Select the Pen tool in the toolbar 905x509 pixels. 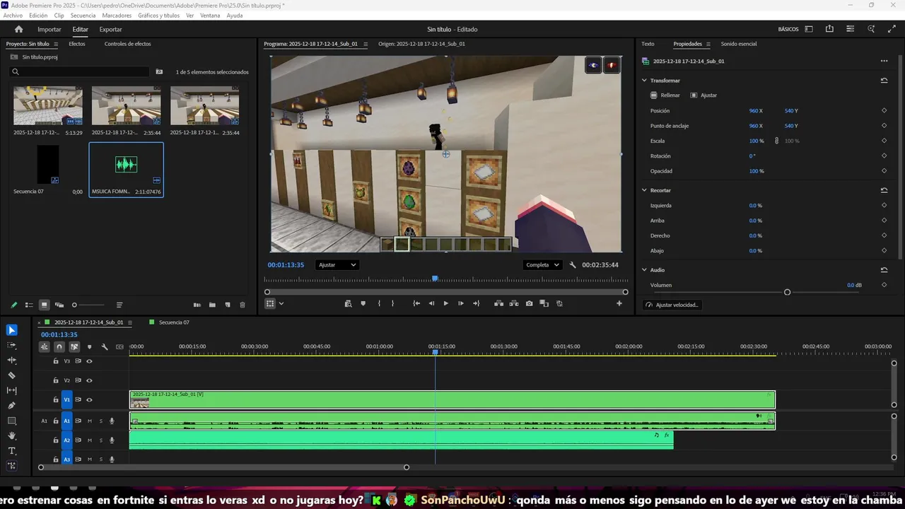(12, 406)
